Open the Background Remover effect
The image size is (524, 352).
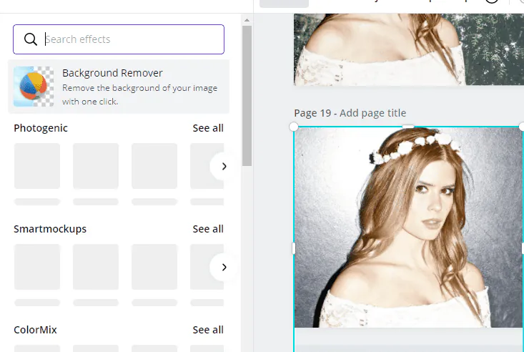119,87
